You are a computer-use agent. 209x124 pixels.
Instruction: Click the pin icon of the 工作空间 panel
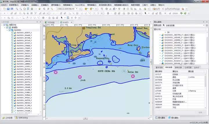point(37,22)
